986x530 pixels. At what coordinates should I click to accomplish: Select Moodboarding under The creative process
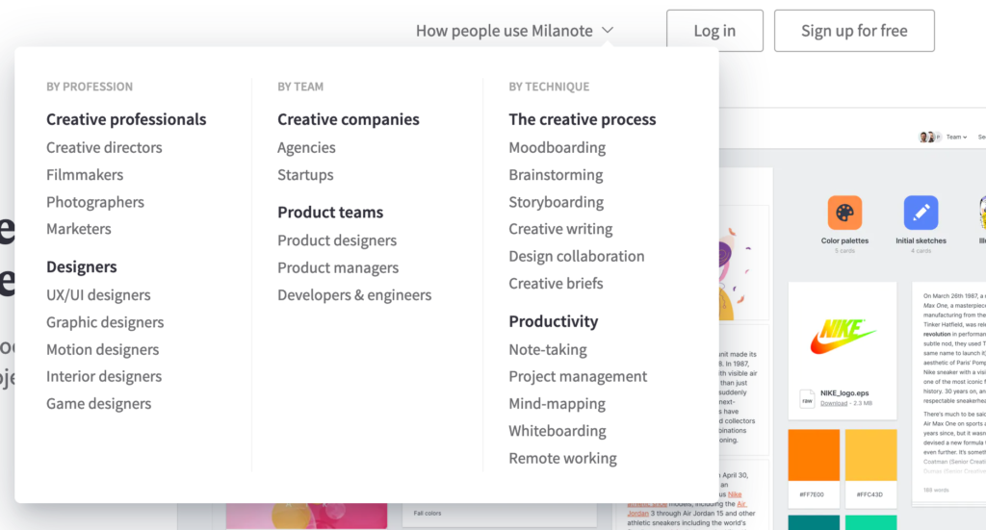click(558, 147)
